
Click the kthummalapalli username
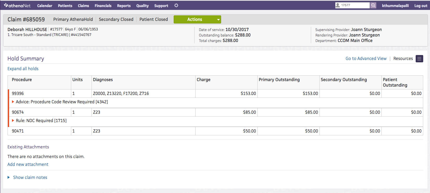(395, 6)
